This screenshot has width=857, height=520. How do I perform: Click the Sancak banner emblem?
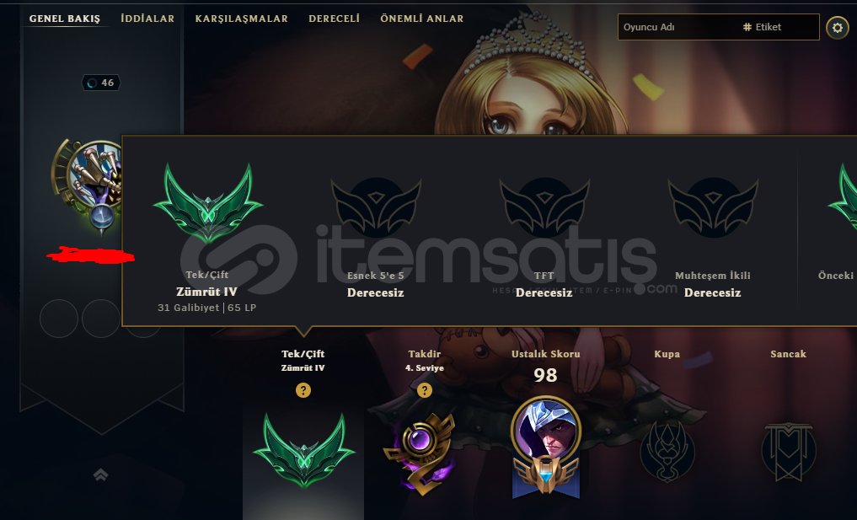(x=788, y=452)
